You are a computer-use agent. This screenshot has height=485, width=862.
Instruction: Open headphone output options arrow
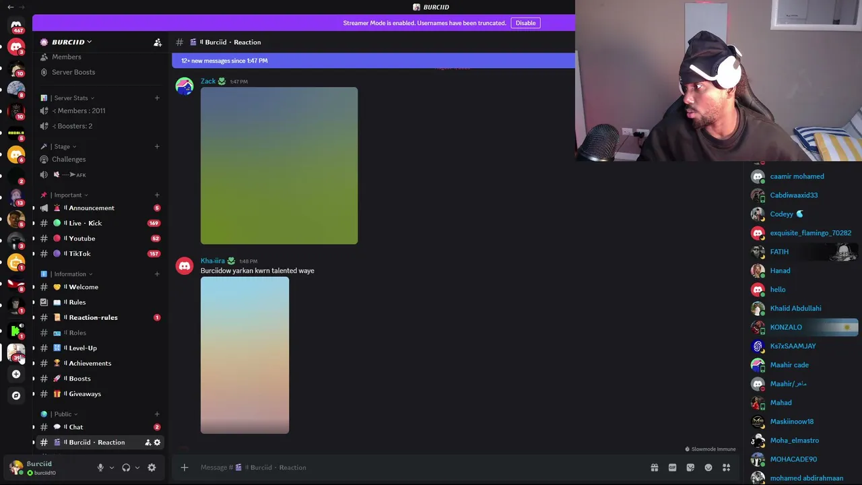coord(137,467)
